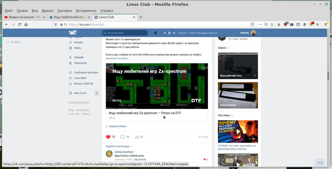
Task: Open Мои Гости in sidebar
Action: click(80, 93)
